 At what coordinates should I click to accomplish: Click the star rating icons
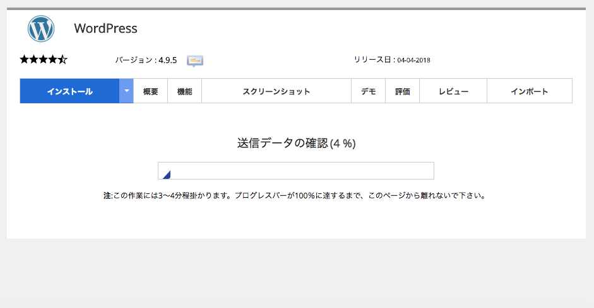[44, 59]
